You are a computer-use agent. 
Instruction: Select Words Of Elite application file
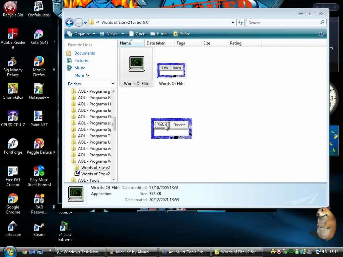click(x=137, y=67)
